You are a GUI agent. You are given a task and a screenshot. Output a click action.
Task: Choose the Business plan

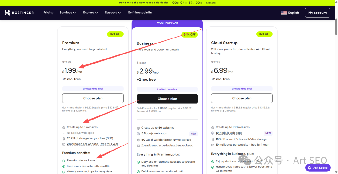click(x=167, y=99)
